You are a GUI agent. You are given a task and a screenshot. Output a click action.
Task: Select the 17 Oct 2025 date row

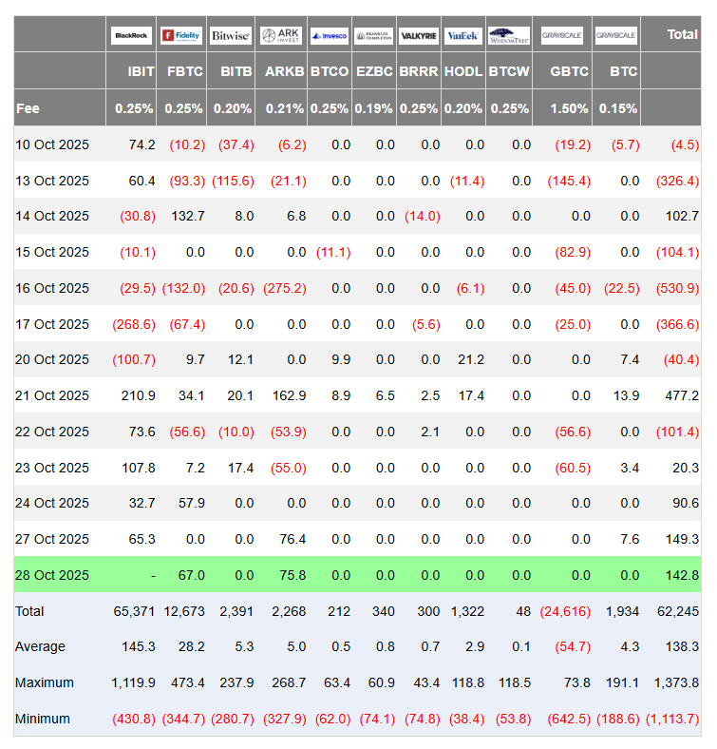[357, 324]
